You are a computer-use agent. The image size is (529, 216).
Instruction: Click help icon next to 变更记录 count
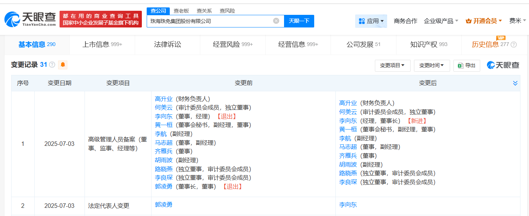point(52,65)
